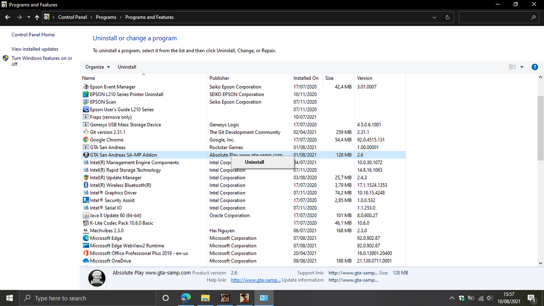Open Microsoft Edge from the taskbar
Screen dimensions: 544x306
(x=186, y=298)
